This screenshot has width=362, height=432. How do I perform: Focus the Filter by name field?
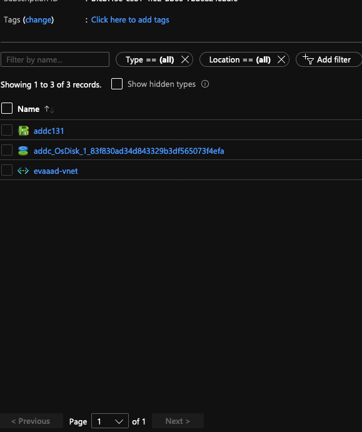coord(55,59)
